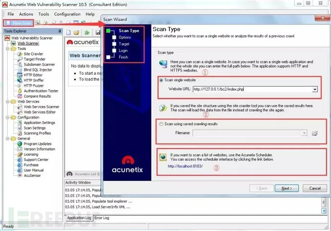Select the Scan using saved crawling results radio button
331x231 pixels.
[x=161, y=124]
